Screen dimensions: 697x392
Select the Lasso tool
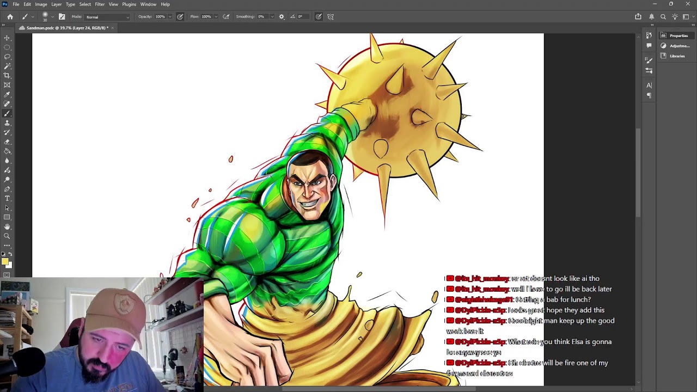coord(7,57)
